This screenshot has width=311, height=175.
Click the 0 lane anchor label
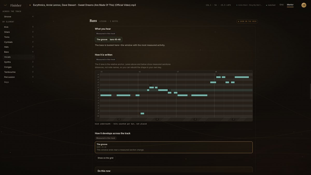point(98,90)
